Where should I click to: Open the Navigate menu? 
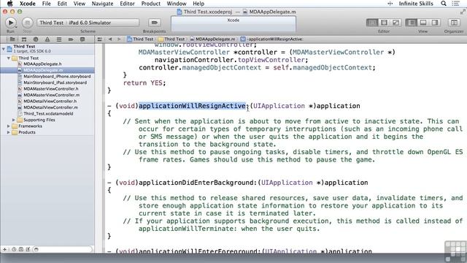102,4
